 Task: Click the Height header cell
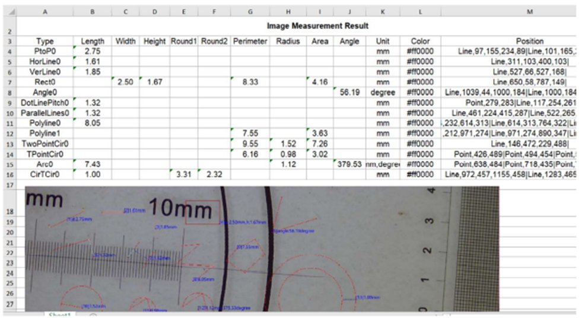click(x=154, y=42)
